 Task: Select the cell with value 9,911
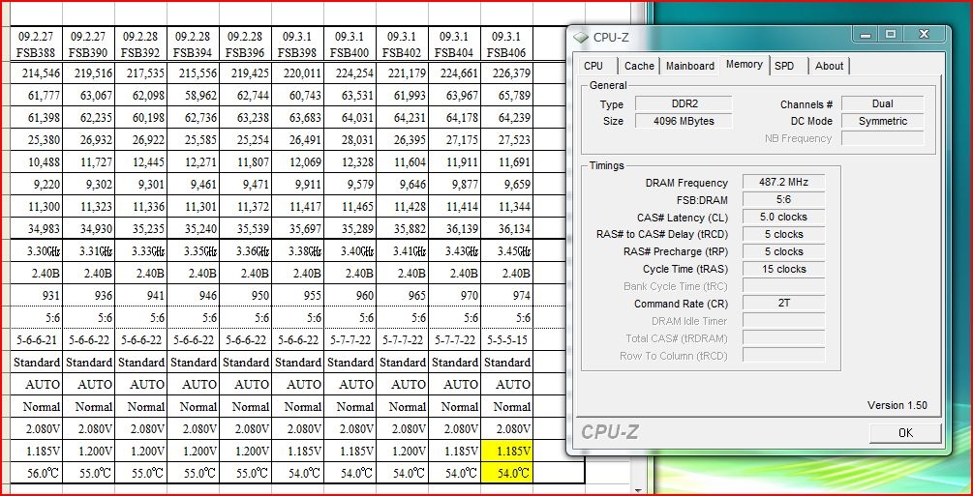coord(298,184)
